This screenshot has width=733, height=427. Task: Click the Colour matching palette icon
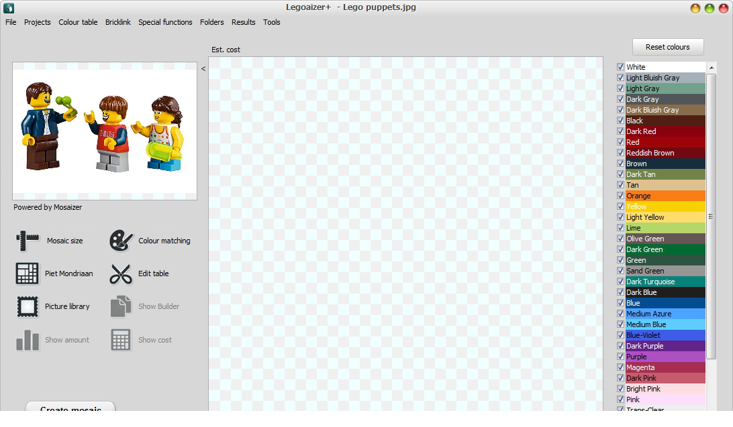121,241
